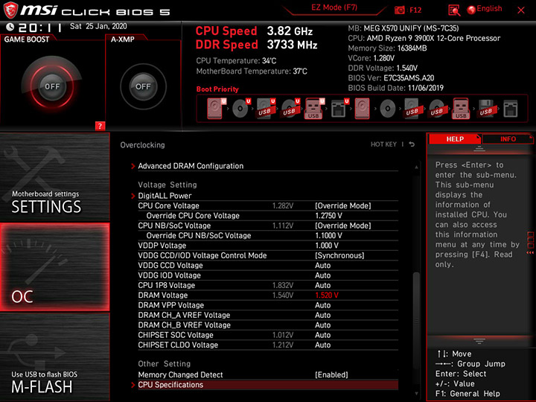Click the date Sat 25 Jan, 2020
Screen dimensions: 536x402
click(x=98, y=26)
